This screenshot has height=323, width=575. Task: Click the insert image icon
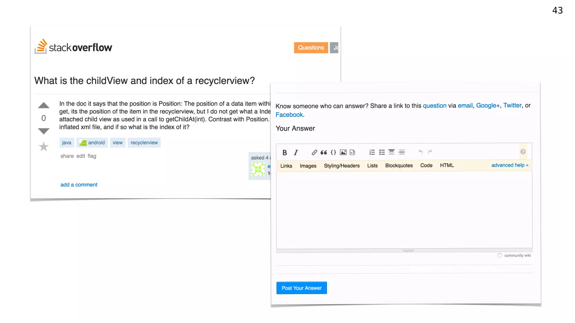coord(343,152)
